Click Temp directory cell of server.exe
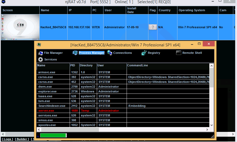 point(88,111)
